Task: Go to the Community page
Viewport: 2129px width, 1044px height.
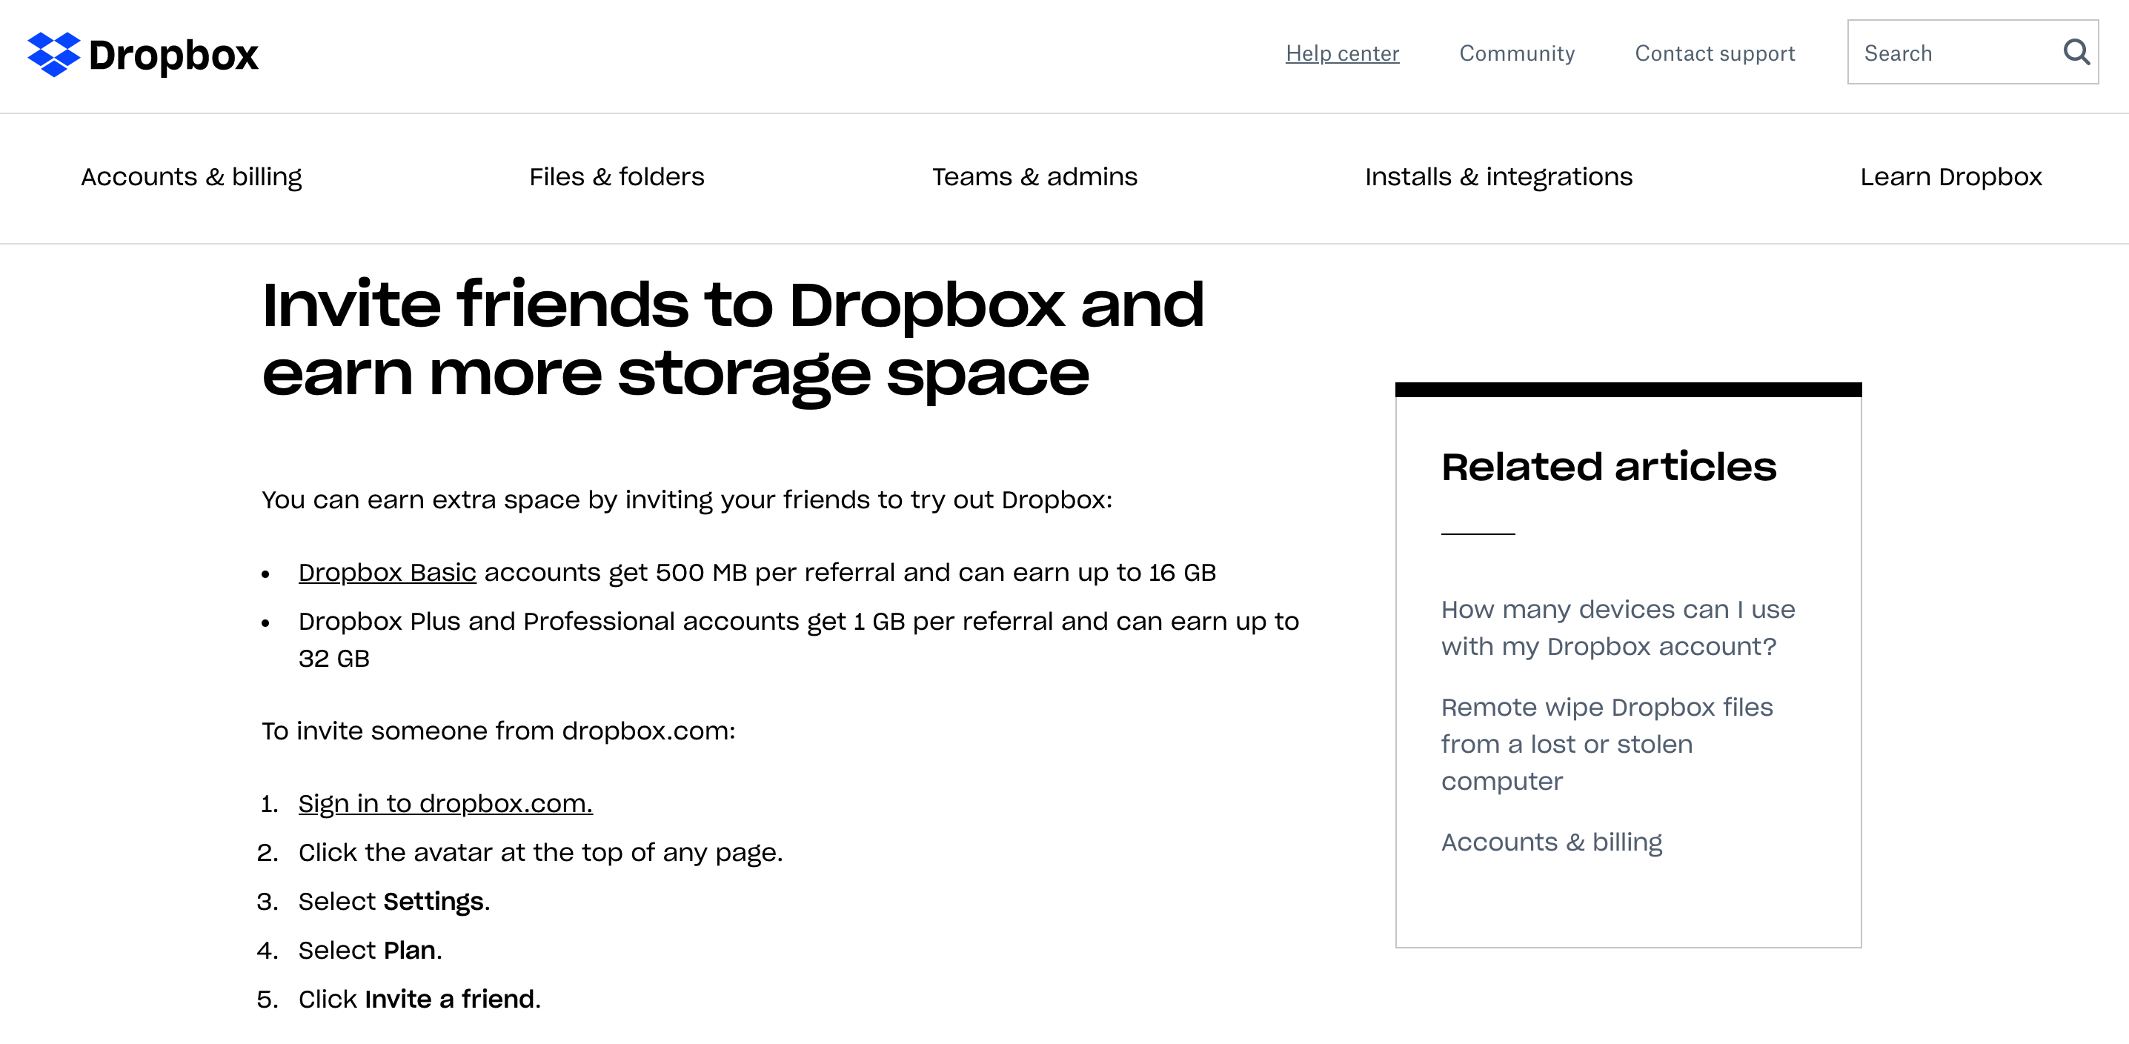Action: click(1517, 54)
